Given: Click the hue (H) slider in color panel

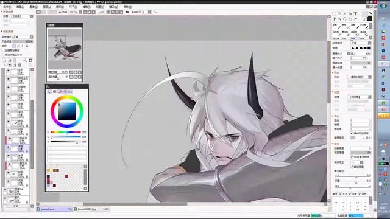Looking at the screenshot, I should point(66,133).
